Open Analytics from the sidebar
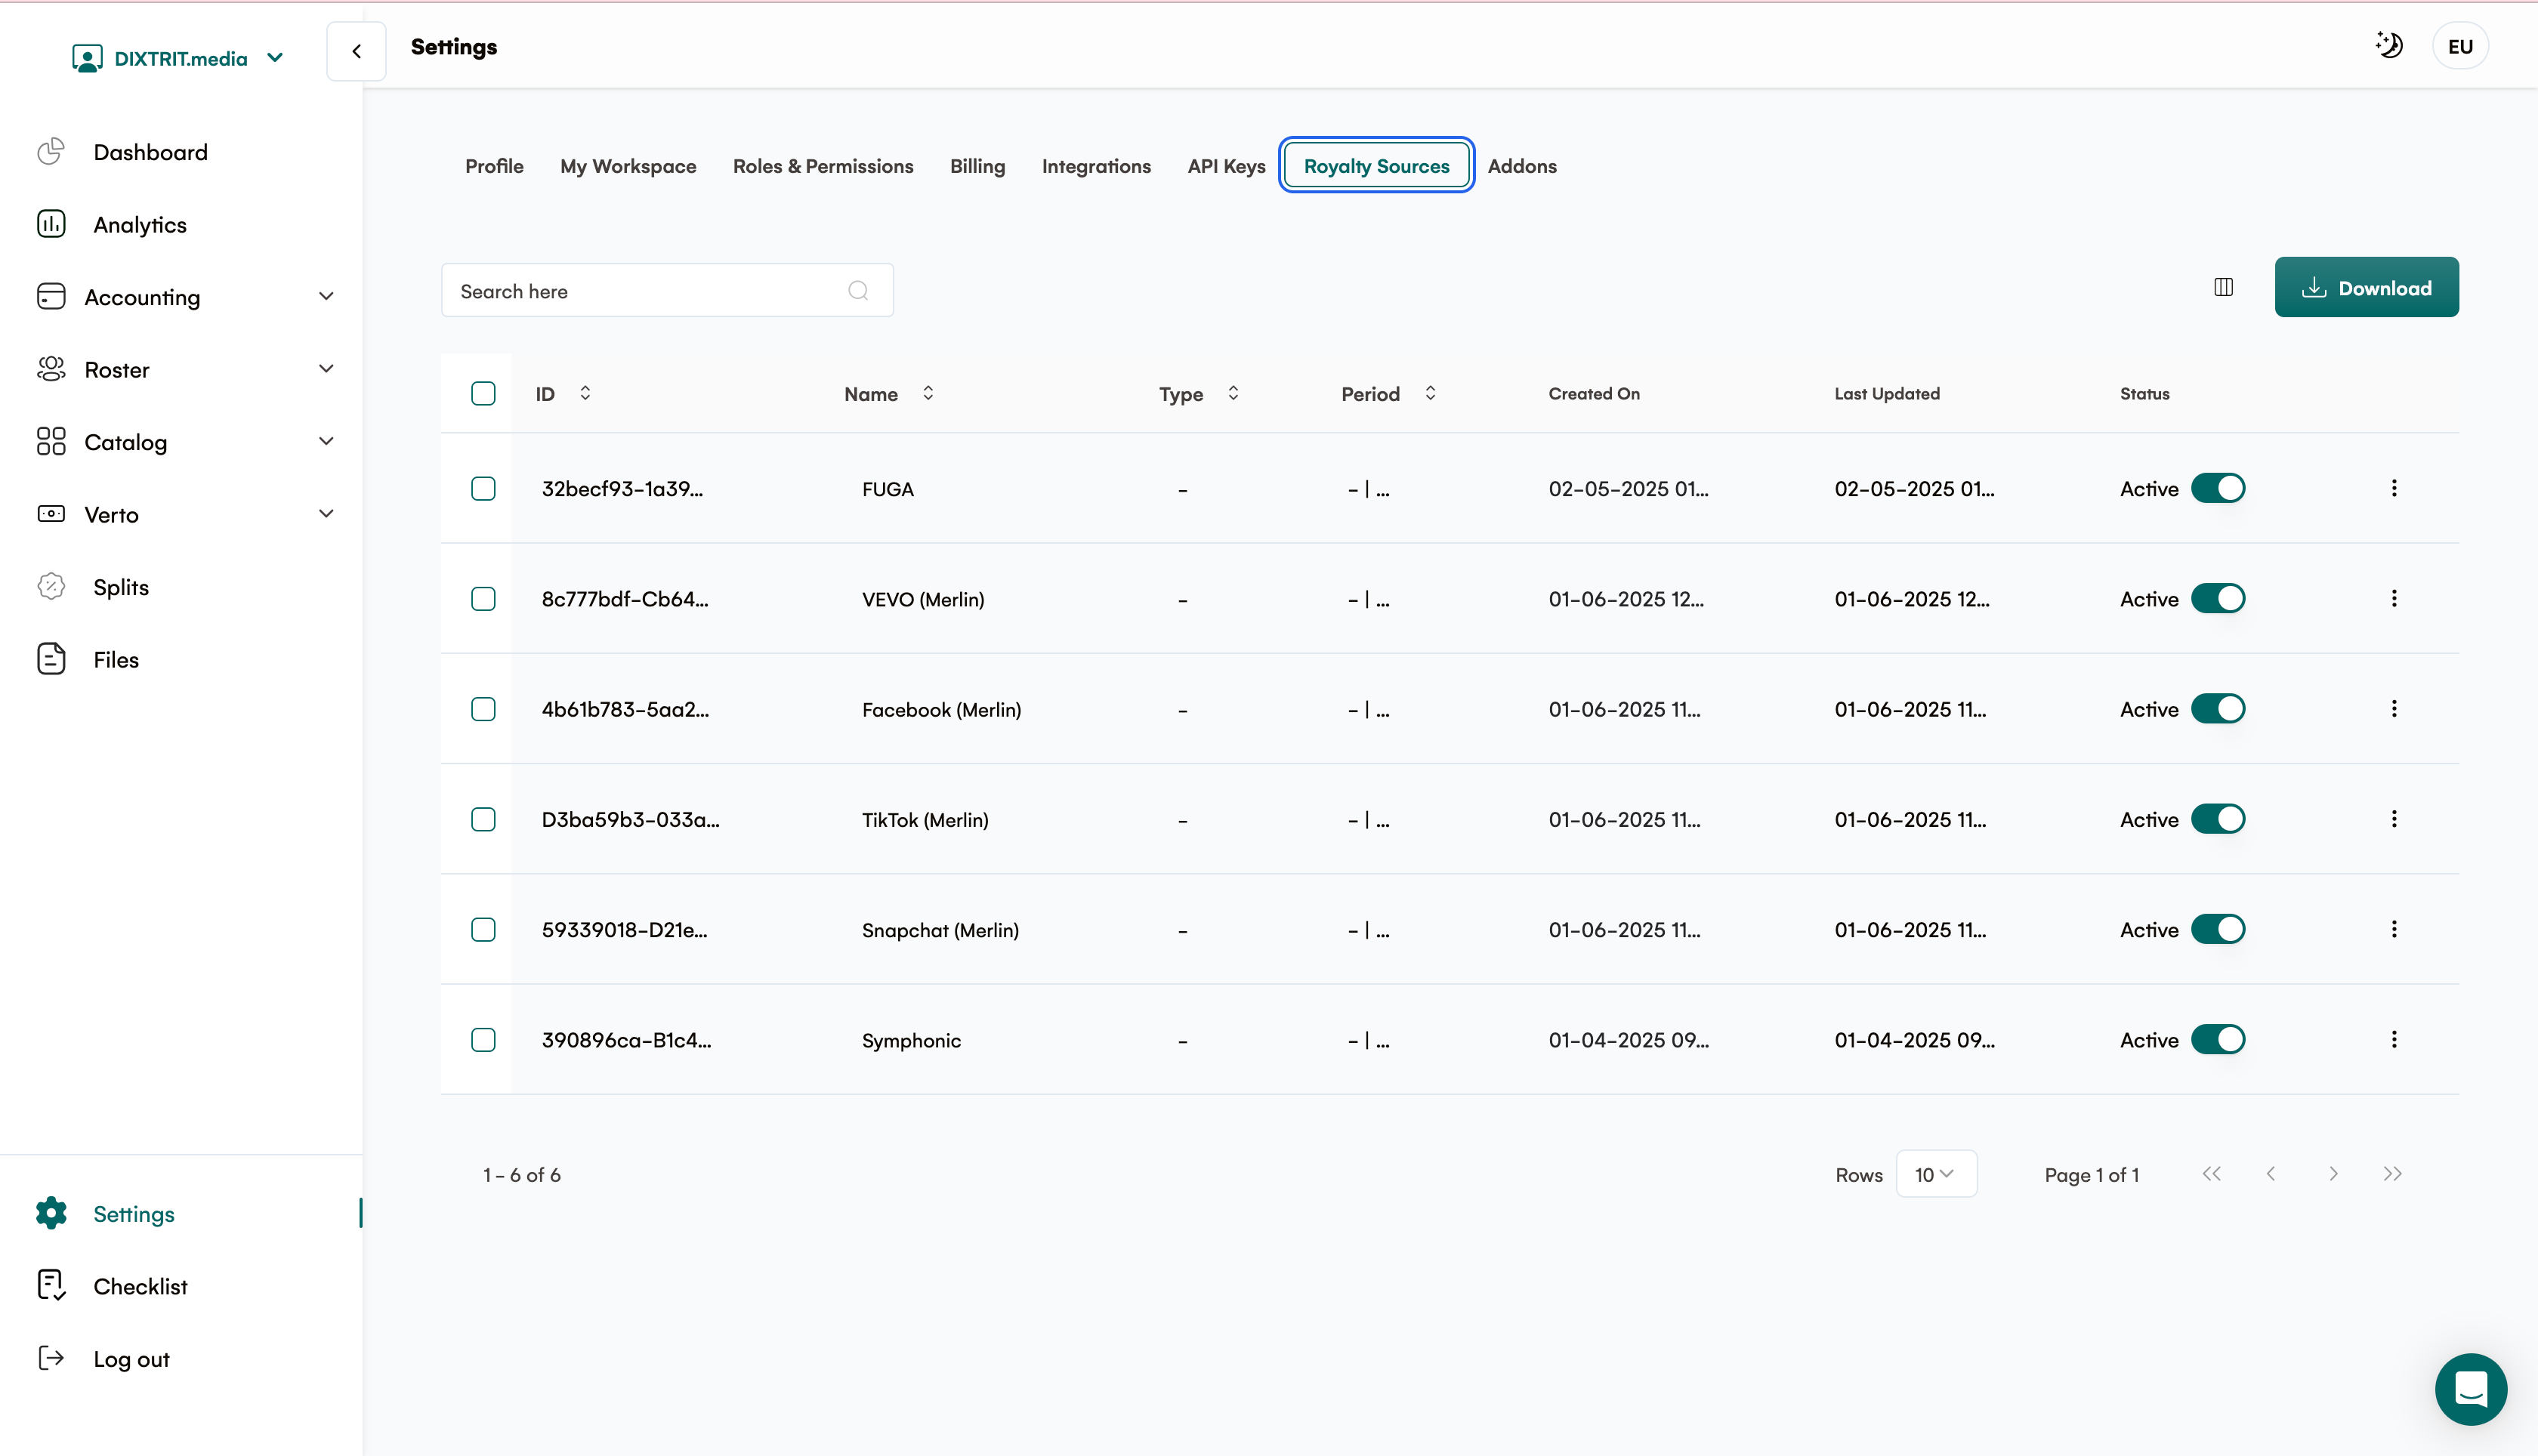This screenshot has width=2538, height=1456. (x=139, y=224)
